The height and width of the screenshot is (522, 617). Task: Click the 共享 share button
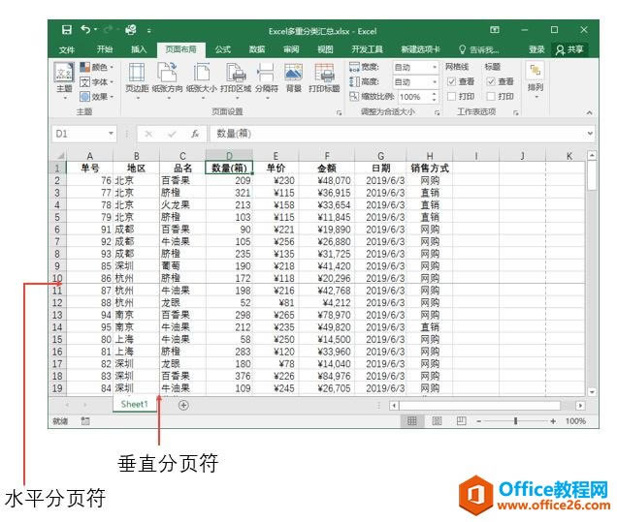(569, 49)
